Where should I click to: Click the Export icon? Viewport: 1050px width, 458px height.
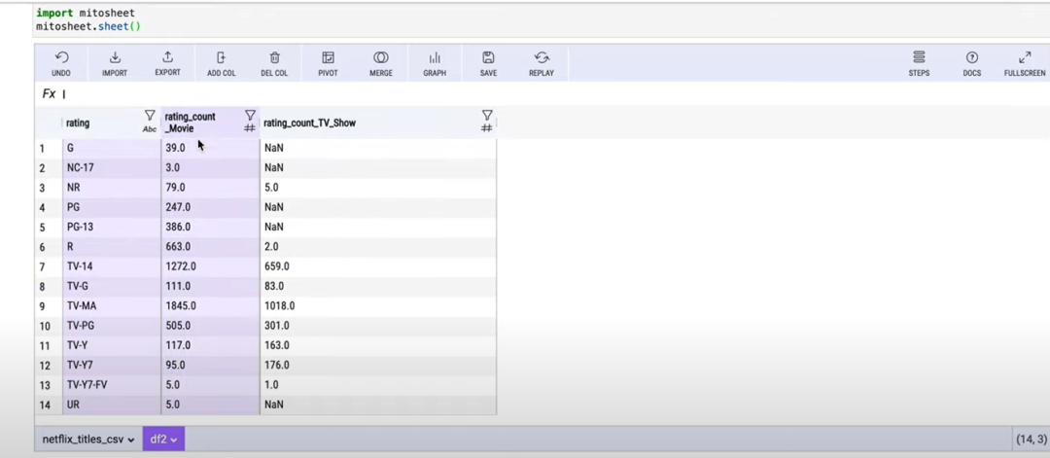tap(167, 57)
